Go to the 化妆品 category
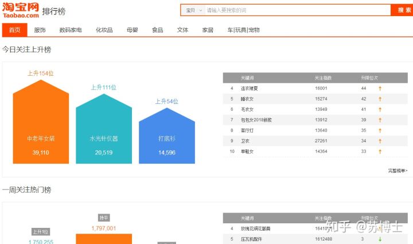The image size is (413, 244). 104,30
